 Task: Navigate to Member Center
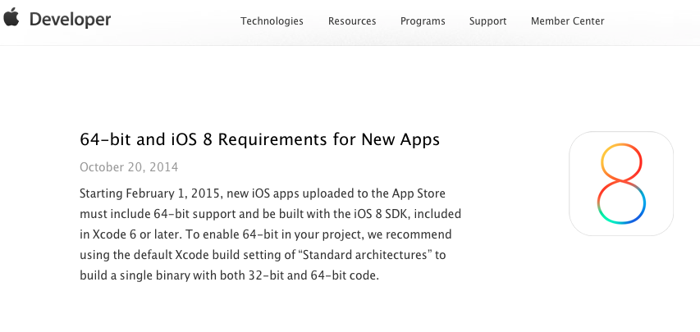(x=567, y=21)
